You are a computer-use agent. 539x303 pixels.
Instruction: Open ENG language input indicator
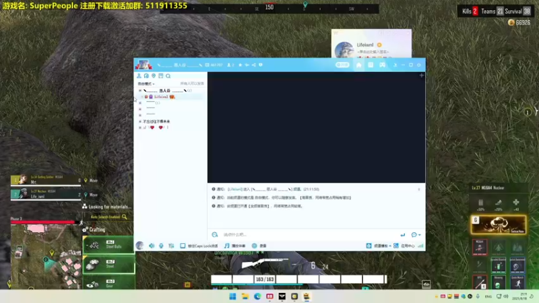coord(488,296)
